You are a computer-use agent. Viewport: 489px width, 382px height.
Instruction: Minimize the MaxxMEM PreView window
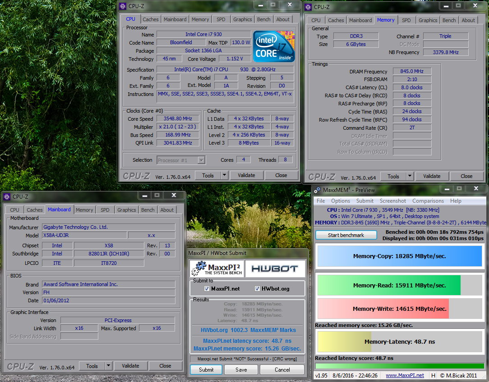(447, 189)
